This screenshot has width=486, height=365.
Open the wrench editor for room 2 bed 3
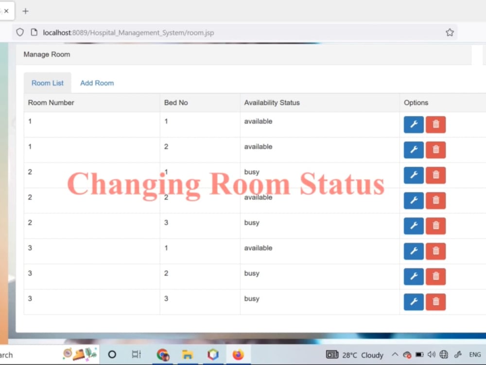(414, 226)
